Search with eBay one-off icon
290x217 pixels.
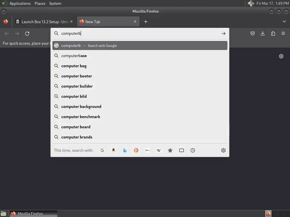pyautogui.click(x=148, y=150)
